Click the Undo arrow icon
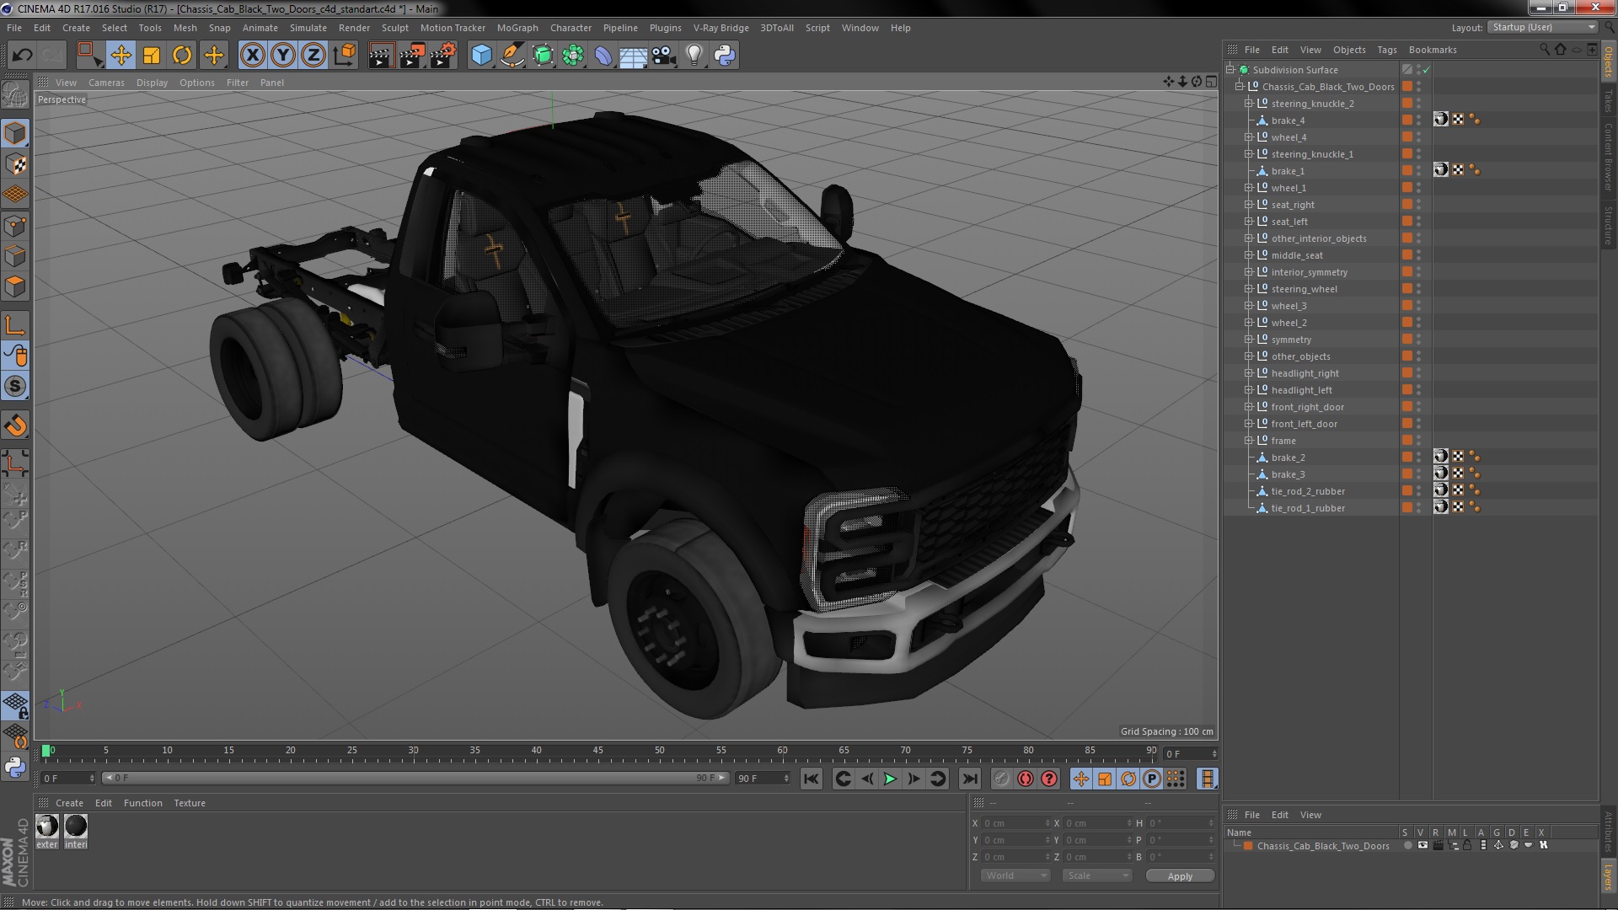This screenshot has width=1618, height=910. [x=22, y=56]
